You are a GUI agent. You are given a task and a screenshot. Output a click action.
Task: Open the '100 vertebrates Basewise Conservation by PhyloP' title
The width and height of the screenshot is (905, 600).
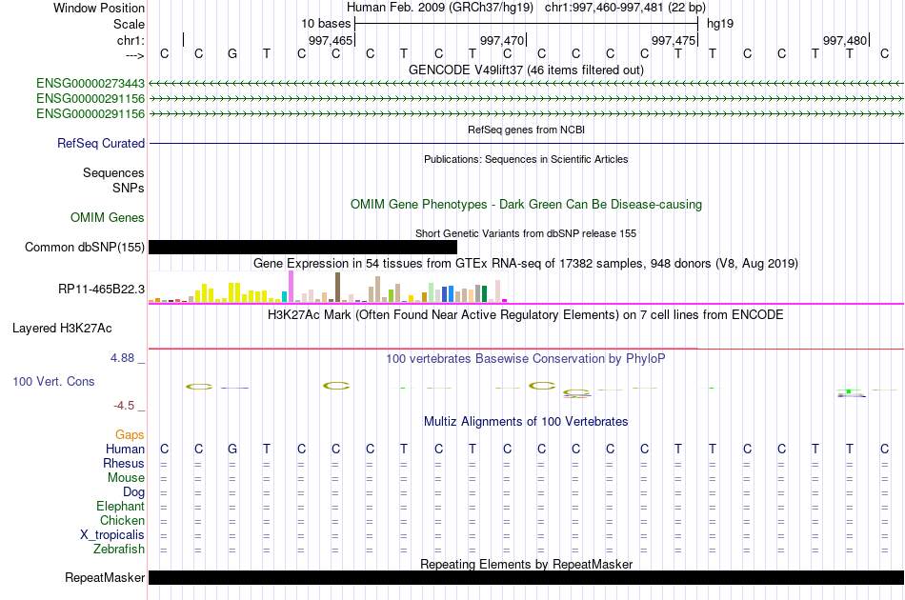pyautogui.click(x=526, y=358)
